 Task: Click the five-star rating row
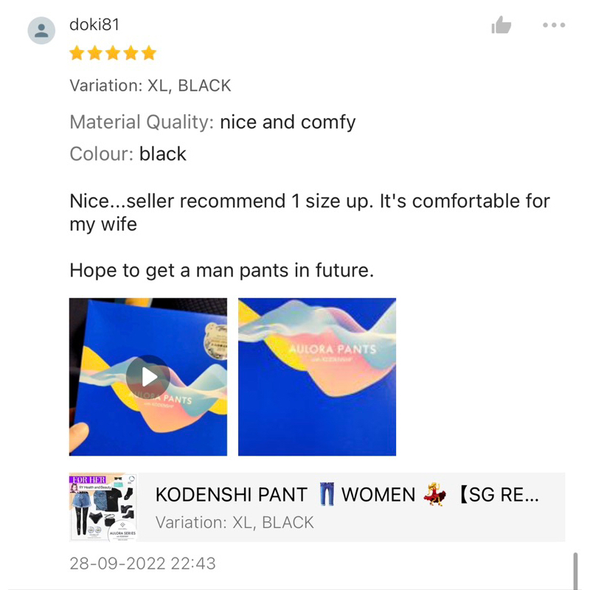(x=113, y=52)
